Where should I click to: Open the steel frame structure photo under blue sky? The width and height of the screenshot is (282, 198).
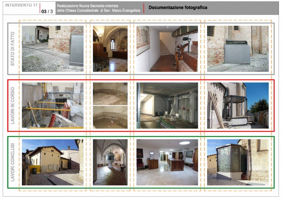[237, 106]
